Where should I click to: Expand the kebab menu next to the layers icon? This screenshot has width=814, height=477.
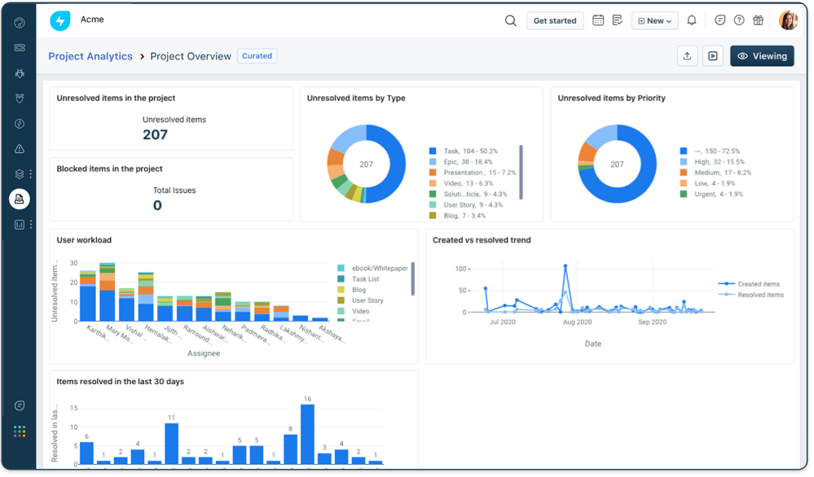point(31,173)
